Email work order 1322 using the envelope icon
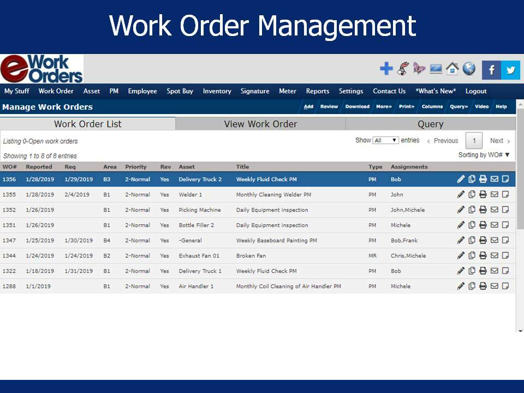This screenshot has width=524, height=393. coord(495,271)
